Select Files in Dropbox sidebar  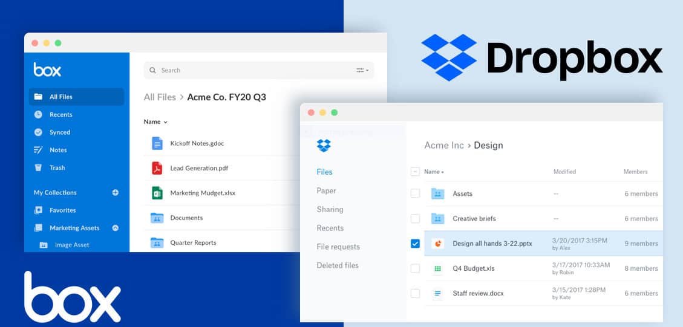click(324, 172)
